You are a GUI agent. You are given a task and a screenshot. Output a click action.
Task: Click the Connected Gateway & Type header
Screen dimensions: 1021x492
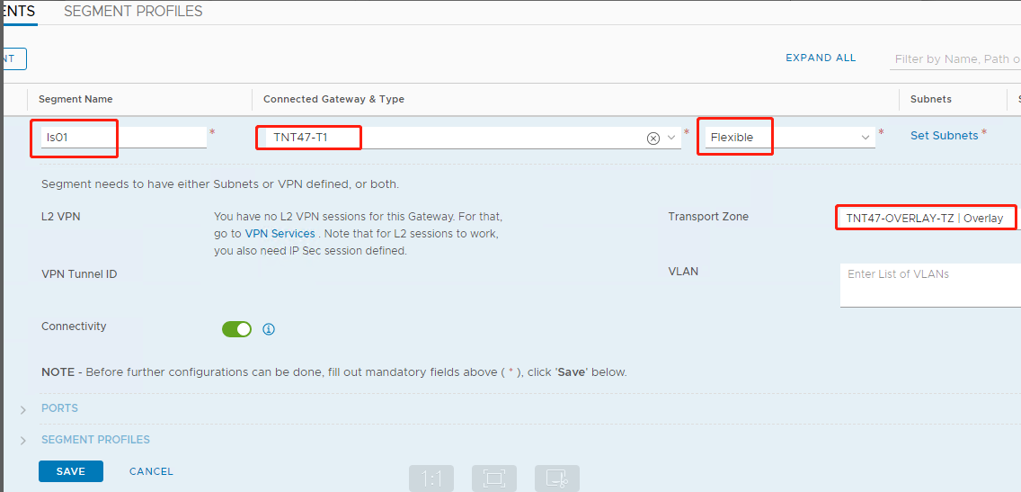tap(333, 99)
